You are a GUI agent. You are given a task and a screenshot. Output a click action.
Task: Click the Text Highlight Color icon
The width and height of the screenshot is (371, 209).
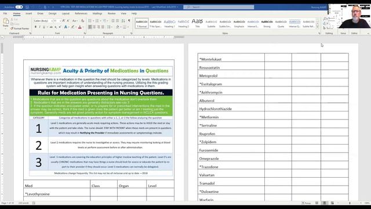(x=73, y=27)
